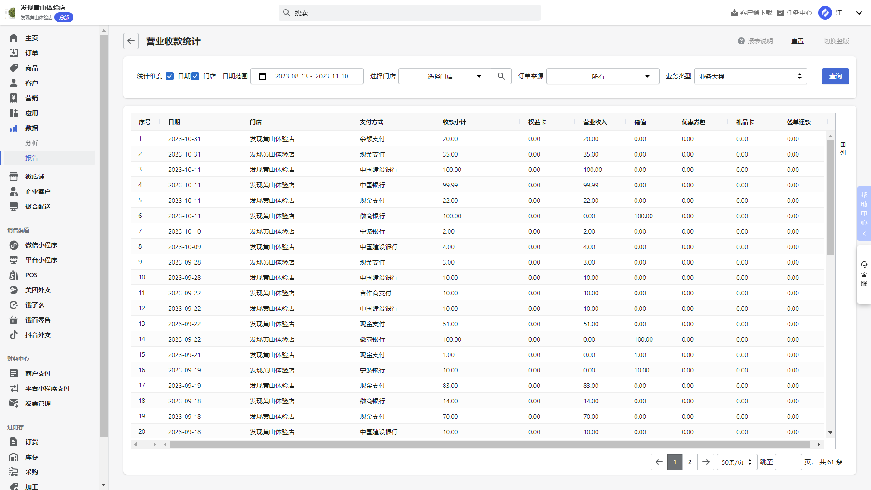Screen dimensions: 871x490
Task: Open the 采购 purchasing cart icon
Action: [x=14, y=472]
